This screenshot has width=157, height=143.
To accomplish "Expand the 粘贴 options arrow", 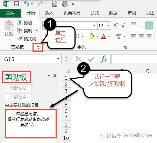I will point(9,39).
